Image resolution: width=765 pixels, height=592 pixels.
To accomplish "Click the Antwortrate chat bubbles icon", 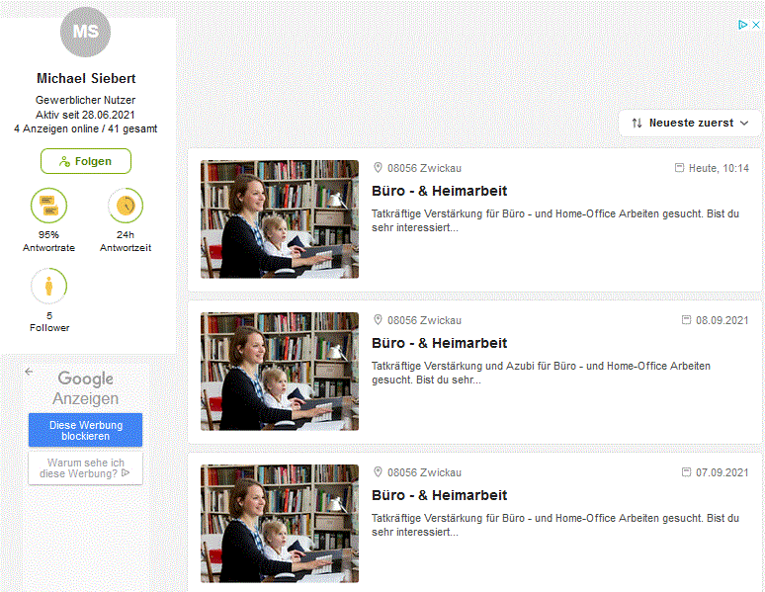I will [x=48, y=206].
